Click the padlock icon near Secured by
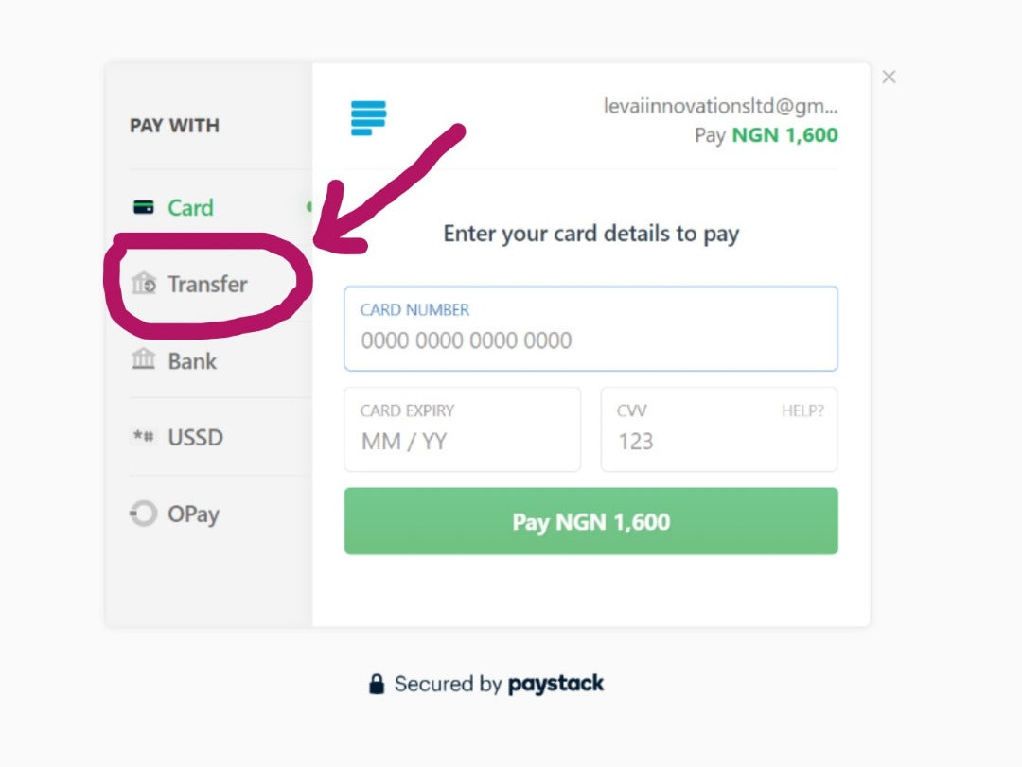Image resolution: width=1022 pixels, height=767 pixels. (377, 684)
